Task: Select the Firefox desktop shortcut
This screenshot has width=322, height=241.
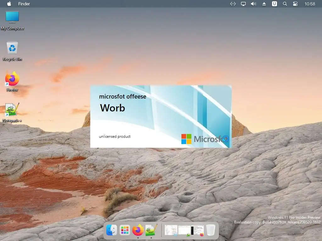Action: click(12, 82)
